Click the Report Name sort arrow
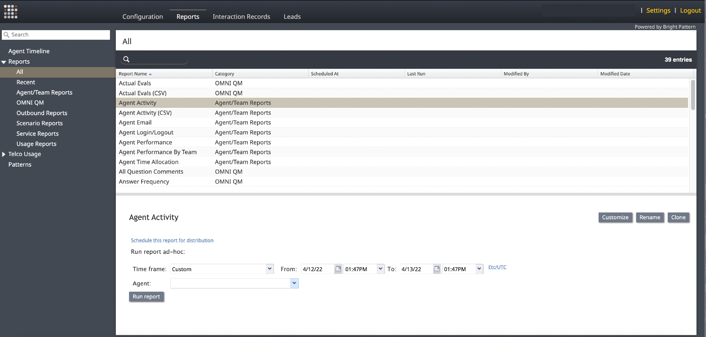The width and height of the screenshot is (706, 337). 150,74
